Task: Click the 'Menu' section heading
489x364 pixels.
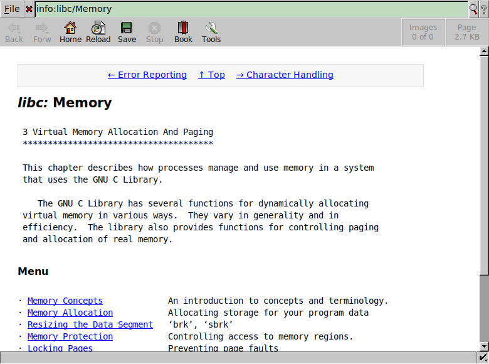Action: tap(33, 271)
